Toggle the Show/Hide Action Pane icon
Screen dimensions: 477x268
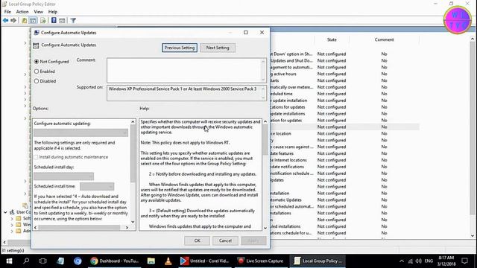pos(62,20)
